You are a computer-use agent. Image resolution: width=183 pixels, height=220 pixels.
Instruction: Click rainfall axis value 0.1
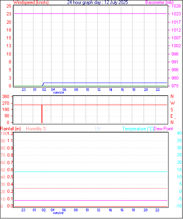10,199
